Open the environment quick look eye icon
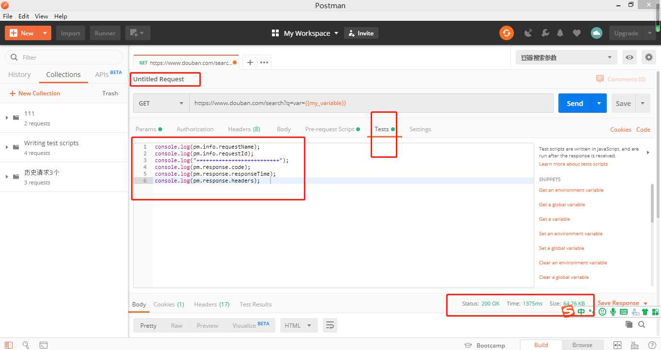Image resolution: width=661 pixels, height=350 pixels. [x=629, y=58]
